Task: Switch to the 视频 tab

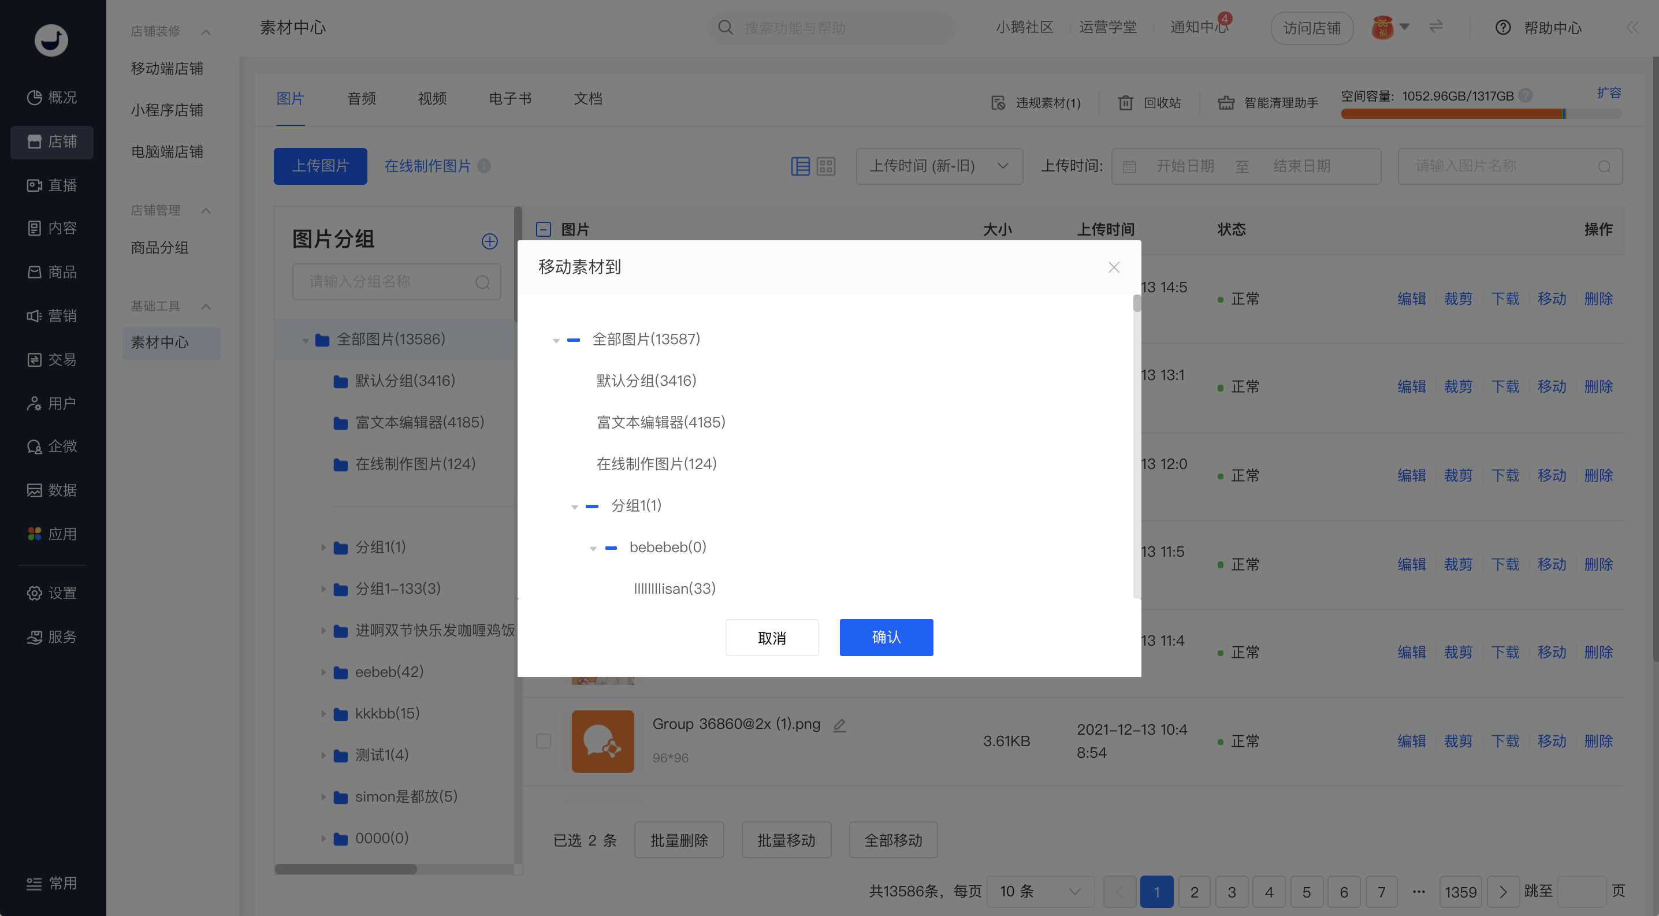Action: pos(432,99)
